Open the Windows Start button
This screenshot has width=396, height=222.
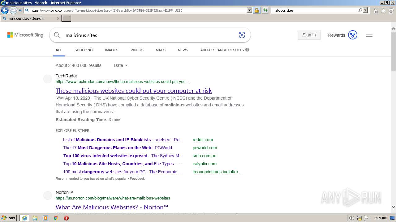pyautogui.click(x=9, y=218)
